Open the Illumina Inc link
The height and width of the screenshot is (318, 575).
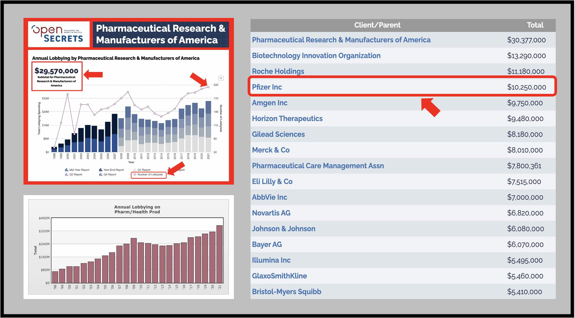point(271,260)
